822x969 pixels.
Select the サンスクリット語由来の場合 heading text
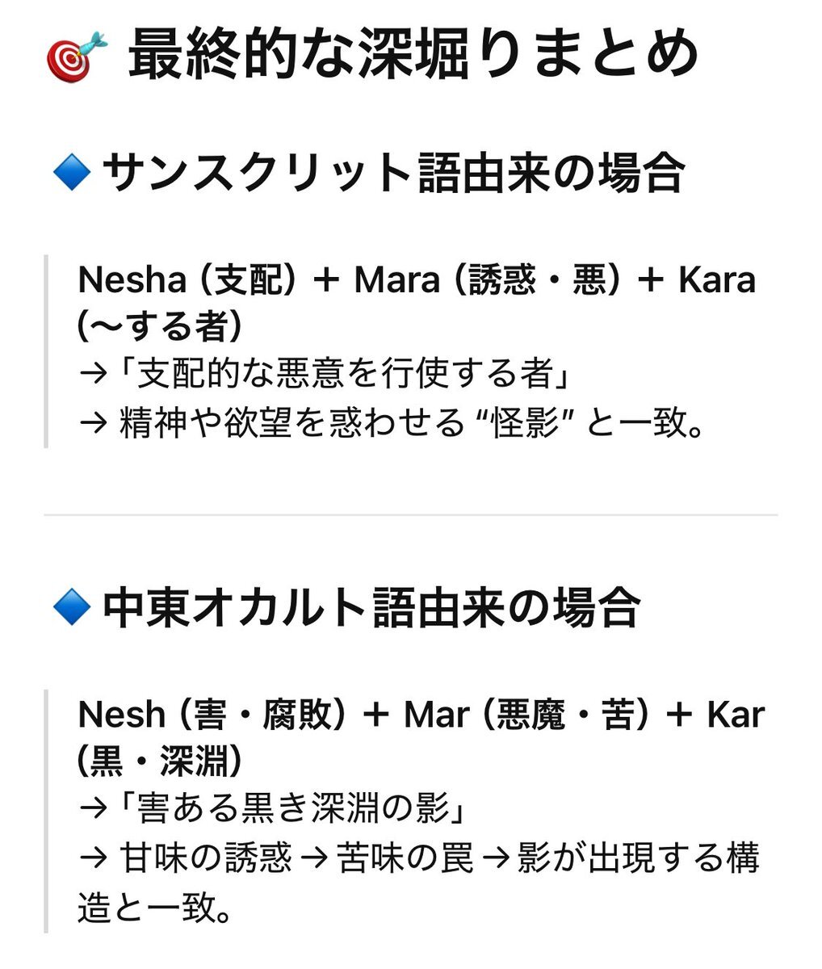(393, 172)
